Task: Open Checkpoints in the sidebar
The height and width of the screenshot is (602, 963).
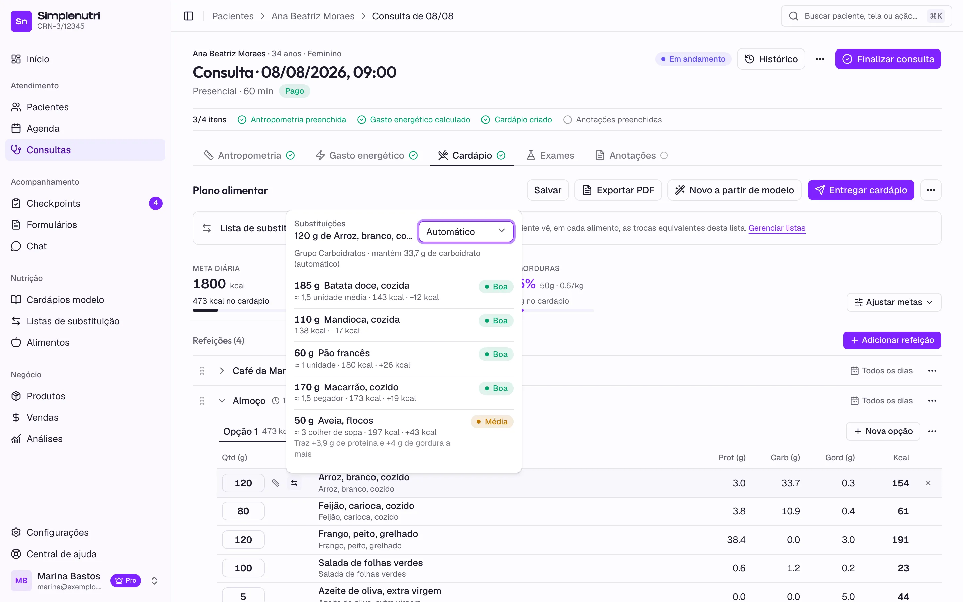Action: point(85,203)
